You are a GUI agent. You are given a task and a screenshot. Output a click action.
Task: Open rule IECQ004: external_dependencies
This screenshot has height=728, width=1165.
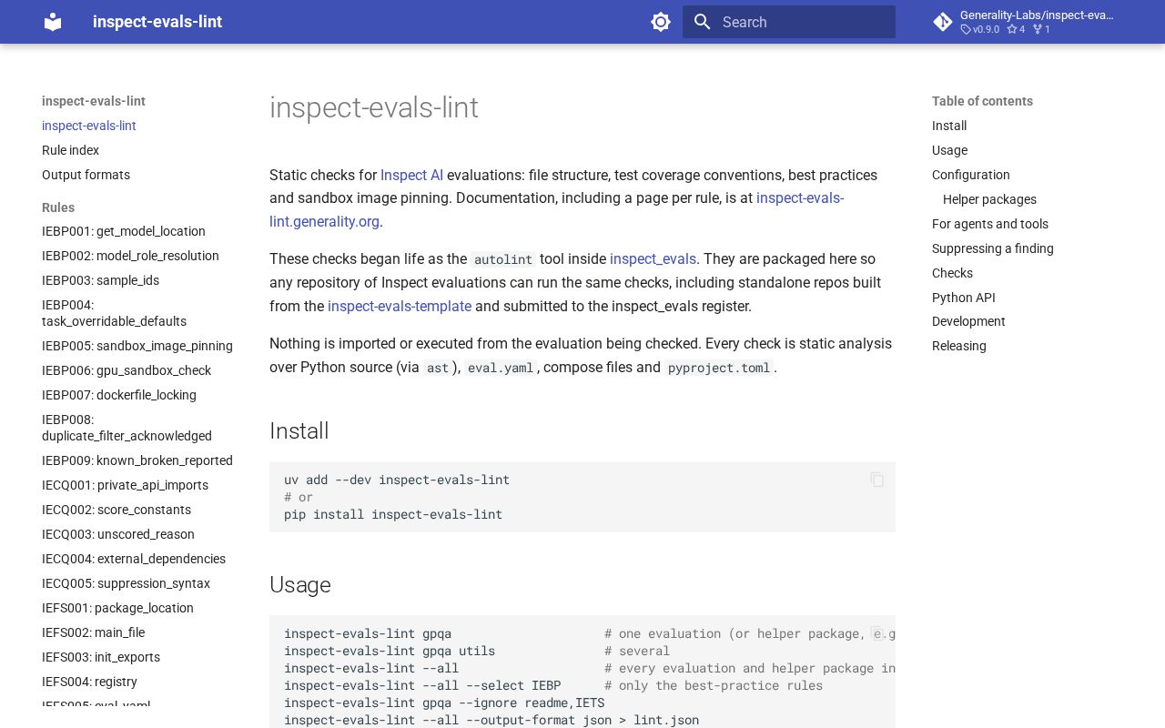[x=134, y=559]
